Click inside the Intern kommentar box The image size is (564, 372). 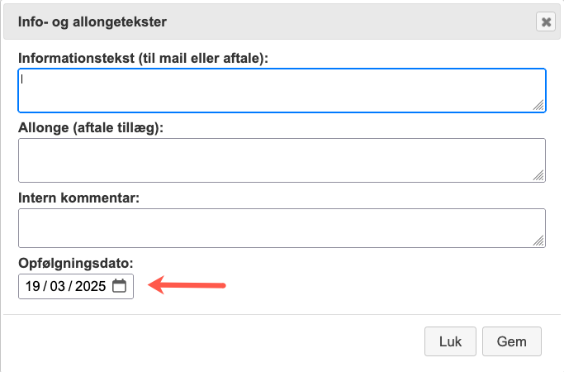pyautogui.click(x=282, y=228)
